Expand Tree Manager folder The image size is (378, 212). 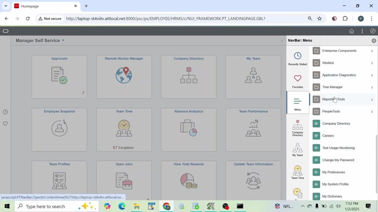343,87
